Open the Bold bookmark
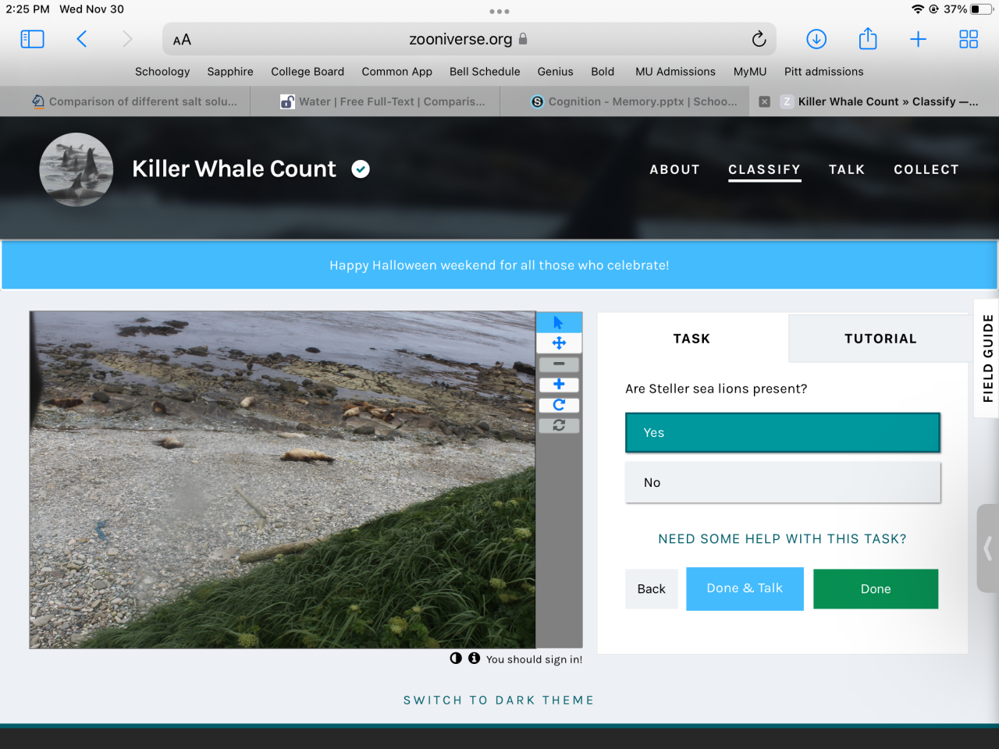Screen dimensions: 999x749 click(603, 72)
